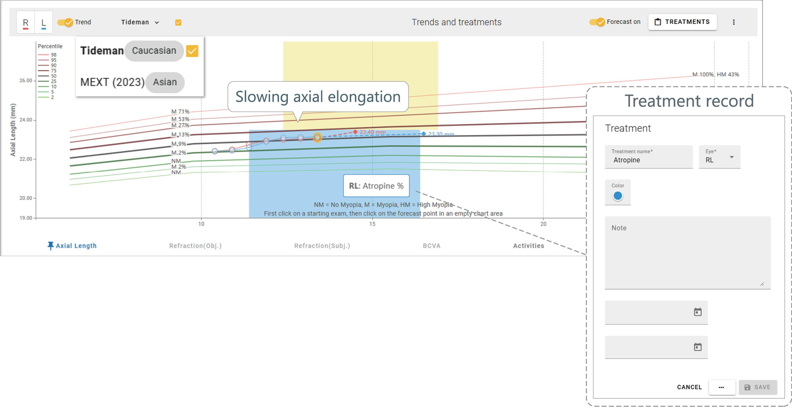Click the clipboard icon on TREATMENTS button

click(658, 22)
